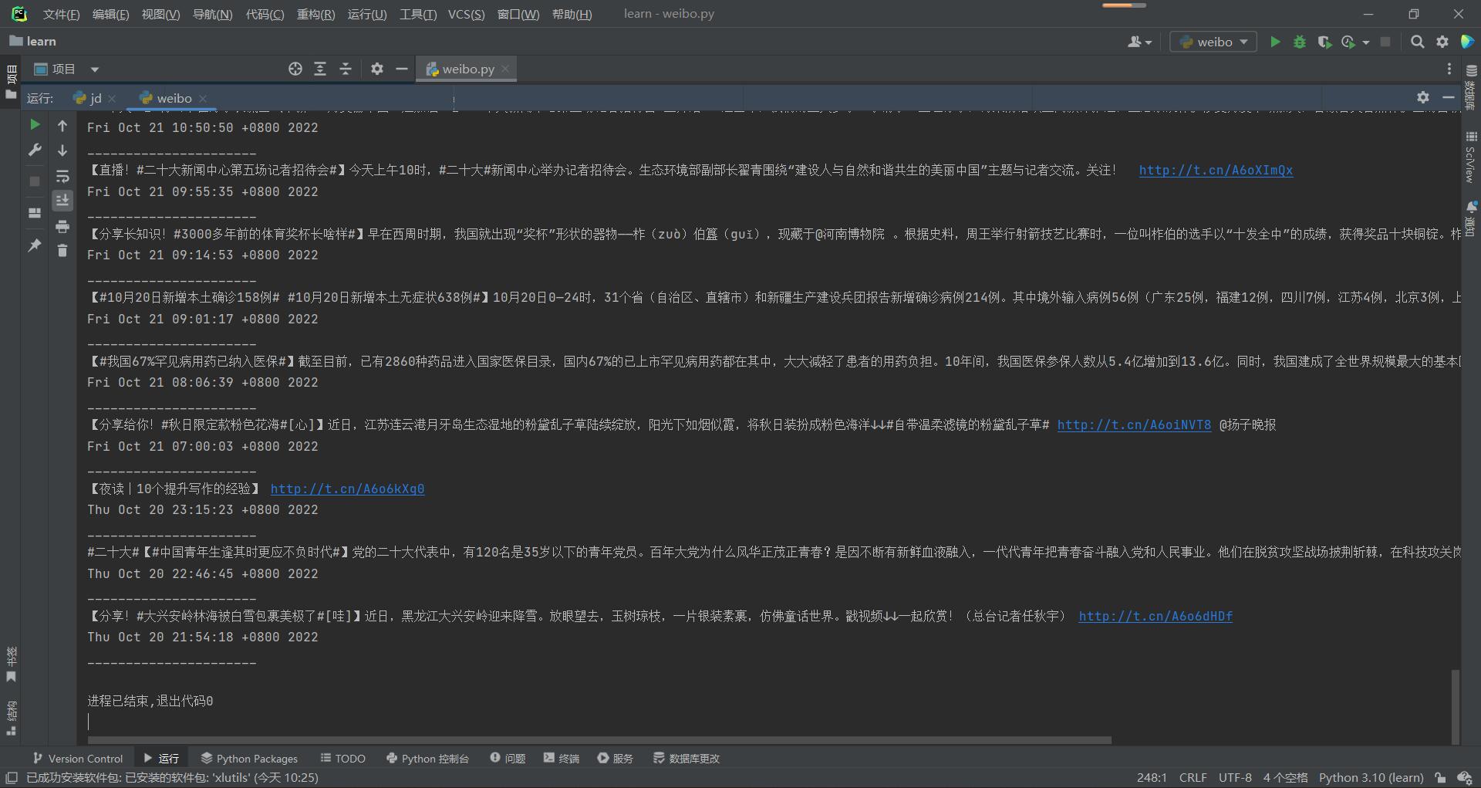Rerun the weibo script in run panel
This screenshot has width=1481, height=788.
35,125
